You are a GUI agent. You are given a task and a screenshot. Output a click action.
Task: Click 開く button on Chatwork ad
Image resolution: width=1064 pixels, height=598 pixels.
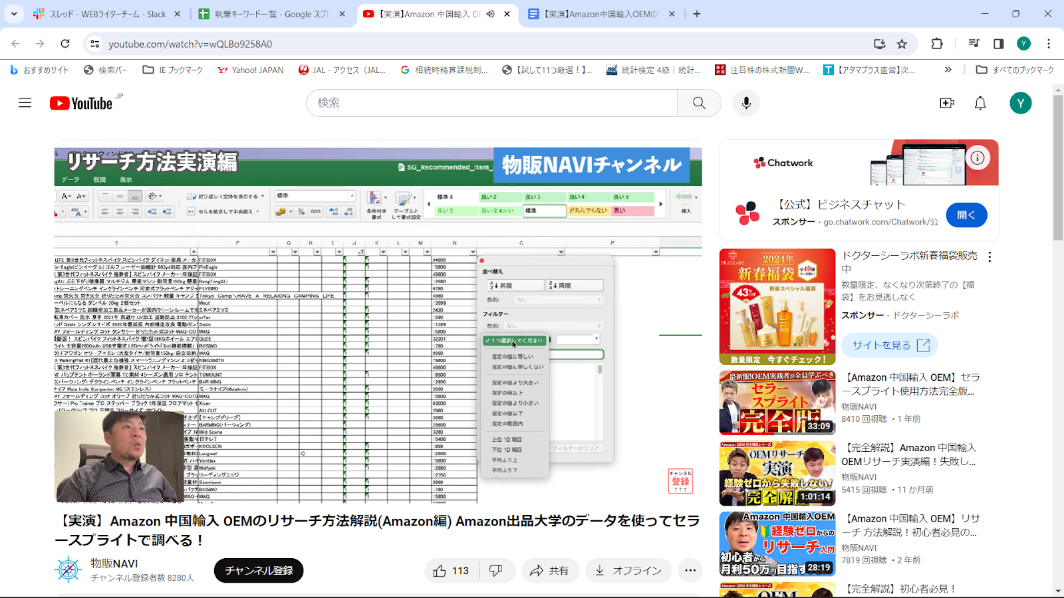click(966, 215)
